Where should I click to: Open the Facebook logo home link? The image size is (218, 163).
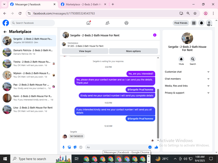click(x=6, y=23)
